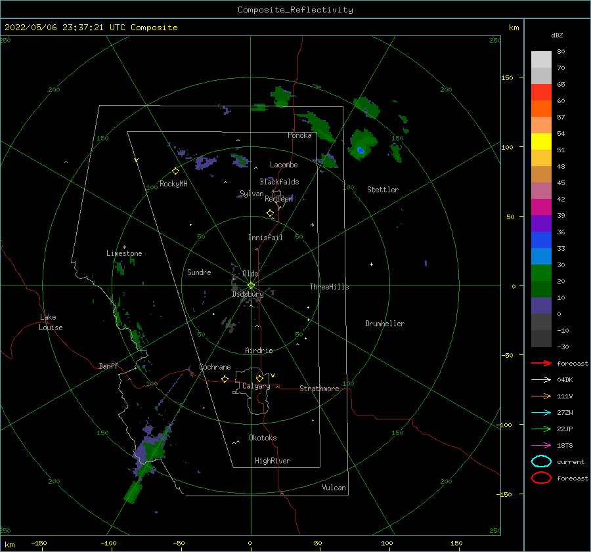591x552 pixels.
Task: Click the 'Lake Louise' label
Action: pyautogui.click(x=51, y=322)
